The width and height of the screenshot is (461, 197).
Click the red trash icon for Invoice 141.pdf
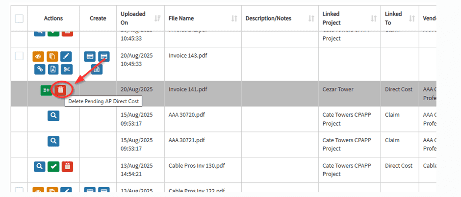[x=60, y=89]
